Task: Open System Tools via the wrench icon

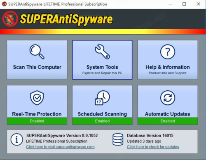Action: click(x=102, y=52)
